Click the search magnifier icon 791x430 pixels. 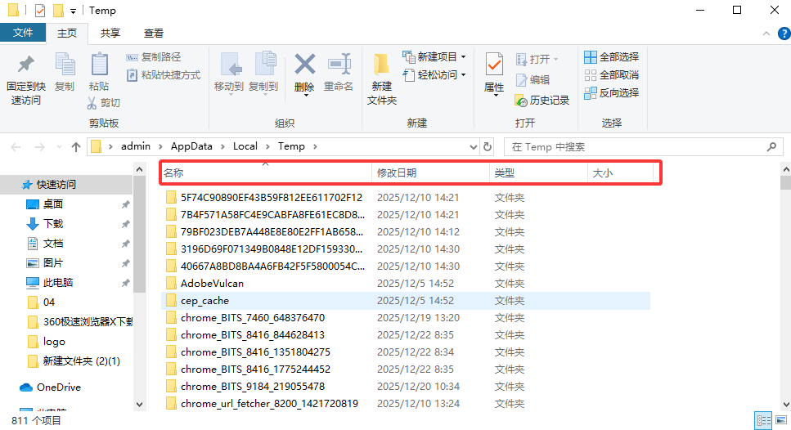pyautogui.click(x=771, y=146)
